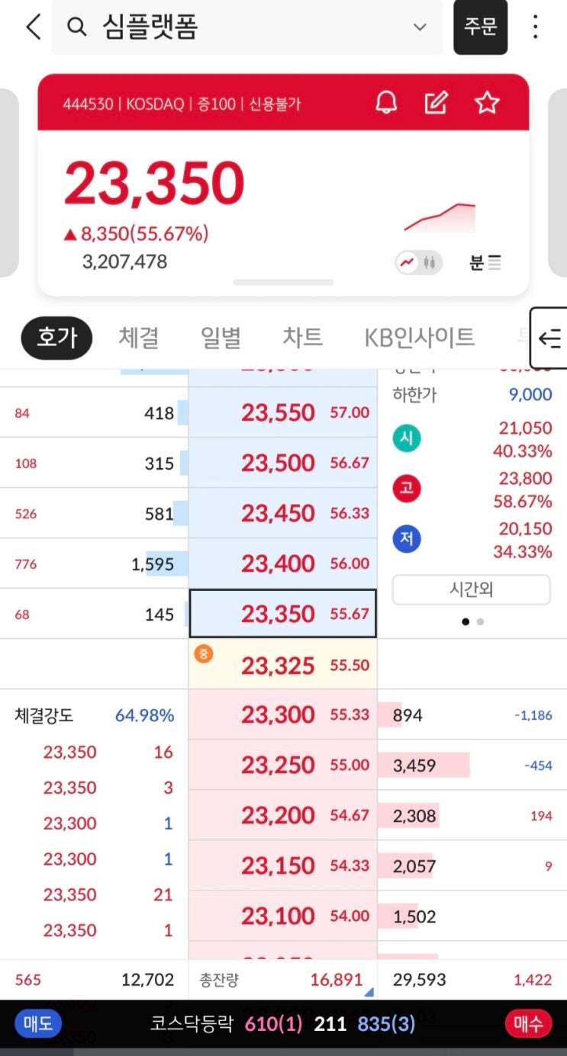Open the KB인사이트 tab
Viewport: 567px width, 1056px height.
[419, 337]
